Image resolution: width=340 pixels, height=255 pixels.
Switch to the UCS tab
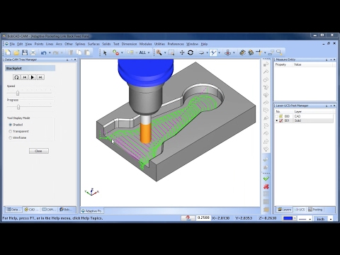300,210
